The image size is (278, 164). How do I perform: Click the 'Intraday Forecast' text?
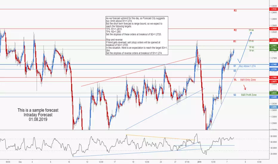point(38,115)
